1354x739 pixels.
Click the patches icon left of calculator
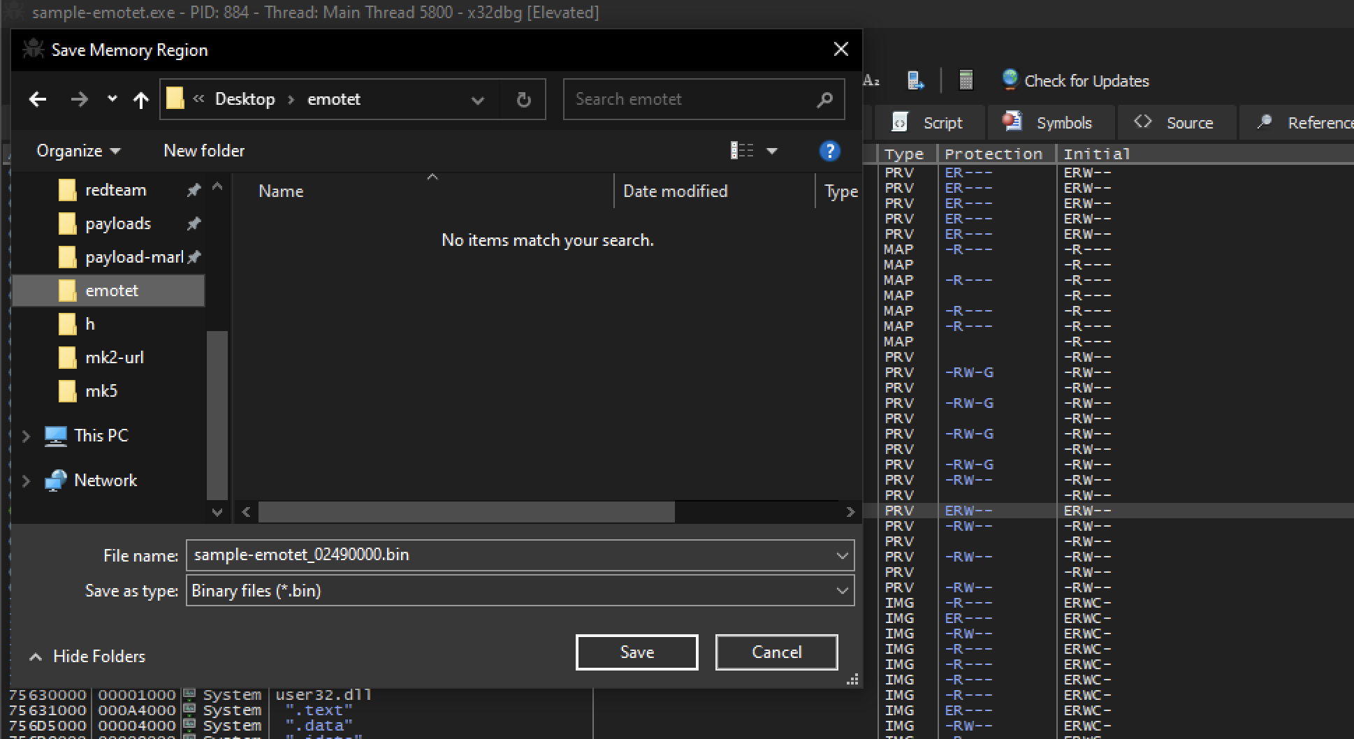915,80
